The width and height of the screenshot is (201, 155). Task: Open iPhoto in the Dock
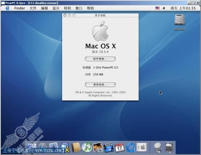click(x=98, y=147)
